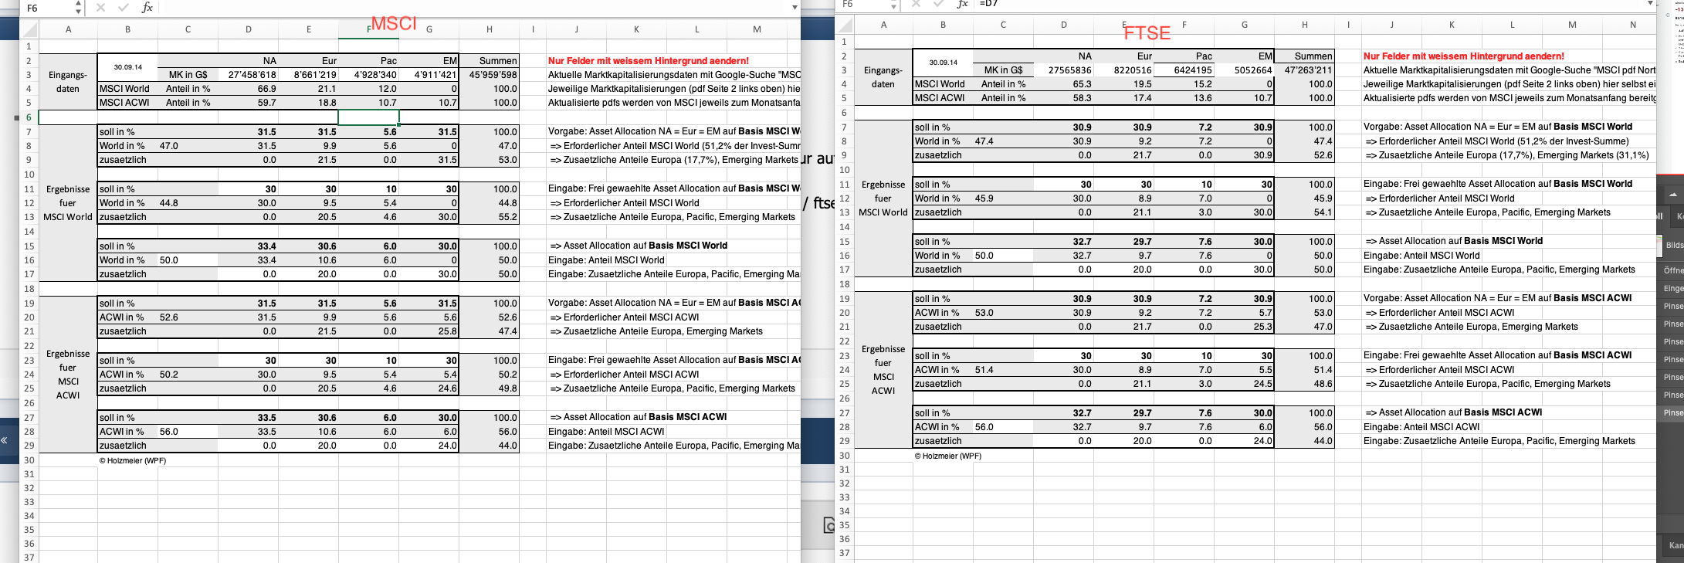Click the 55.2 sum cell in MSCI sheet
The height and width of the screenshot is (563, 1684).
pyautogui.click(x=489, y=217)
